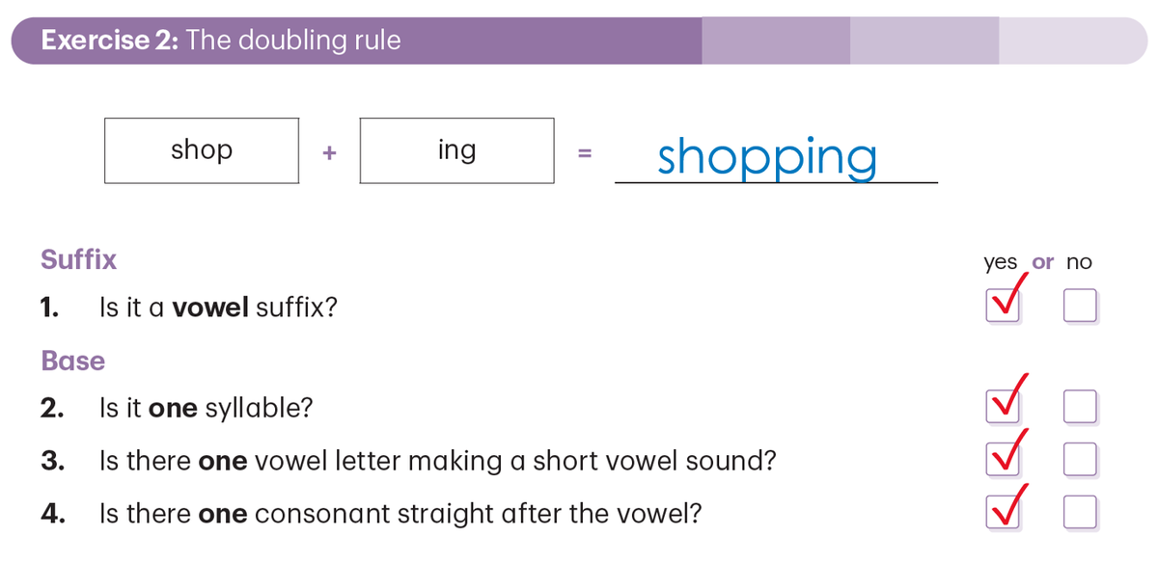This screenshot has width=1158, height=563.
Task: Toggle the yes box for one syllable question
Action: click(x=1002, y=407)
